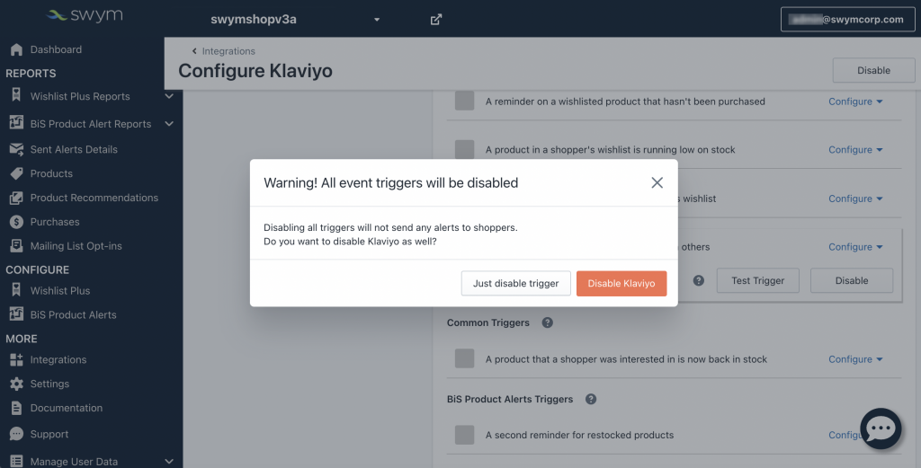
Task: Click Disable button in page header
Action: pyautogui.click(x=873, y=70)
